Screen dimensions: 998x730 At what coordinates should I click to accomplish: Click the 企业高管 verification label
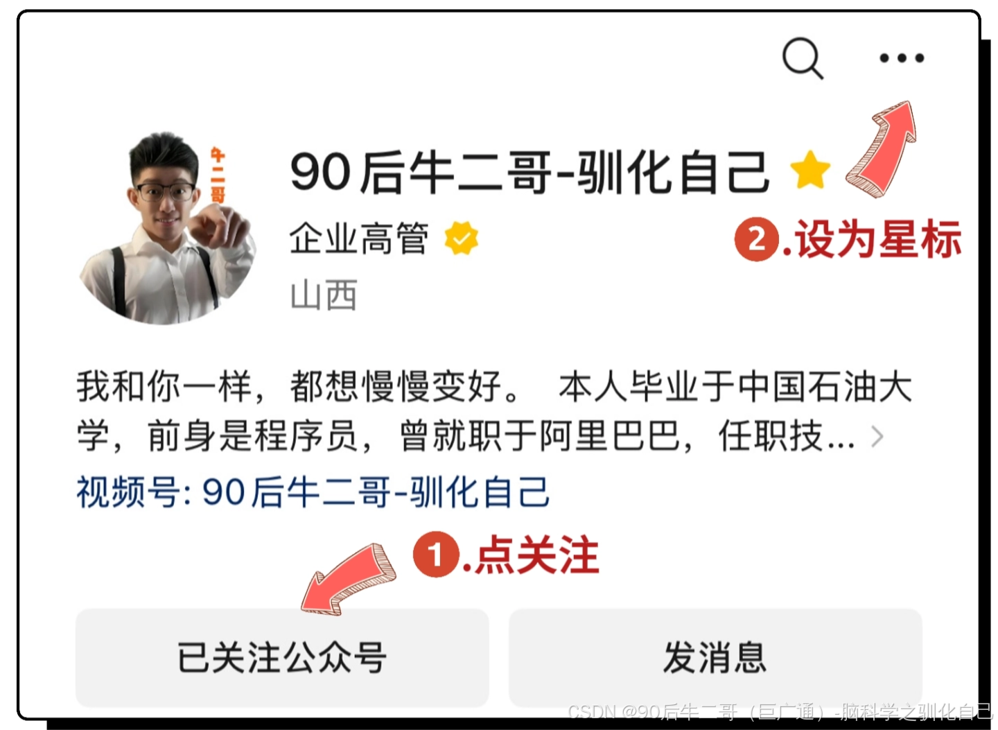(x=359, y=238)
